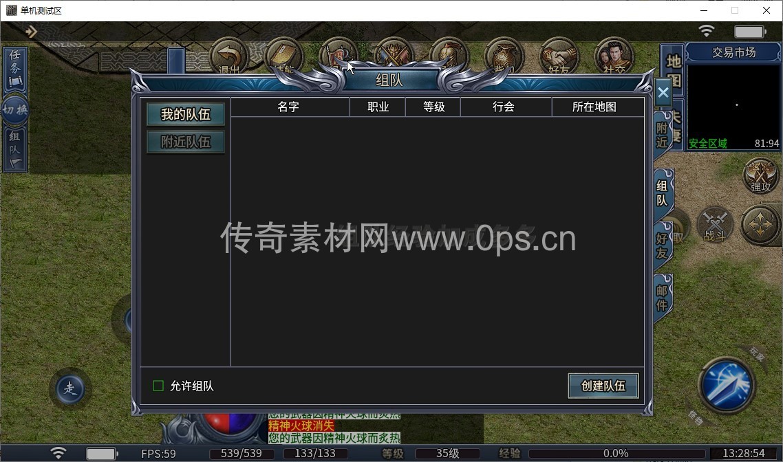Switch to the 附近队伍 tab

(185, 142)
